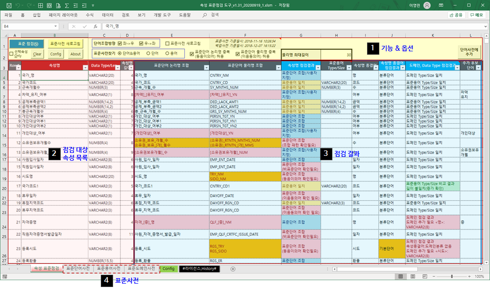Open filter for 표준단어 논리명 조합 column

[206, 68]
